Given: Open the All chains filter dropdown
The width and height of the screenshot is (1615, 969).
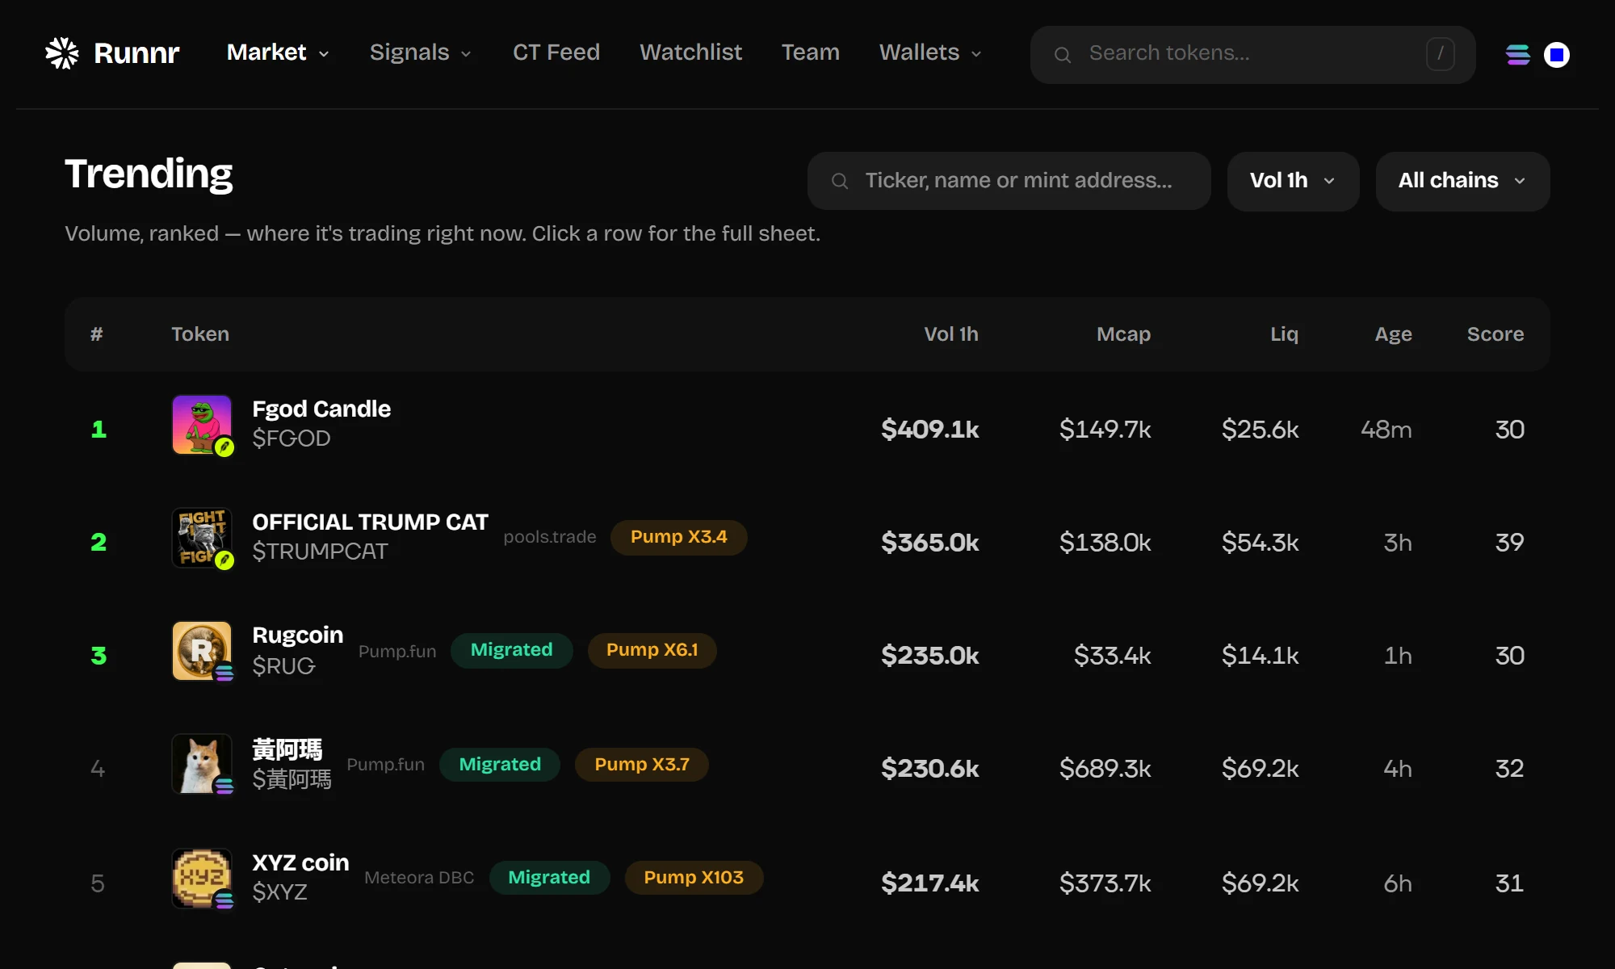Looking at the screenshot, I should (x=1462, y=181).
